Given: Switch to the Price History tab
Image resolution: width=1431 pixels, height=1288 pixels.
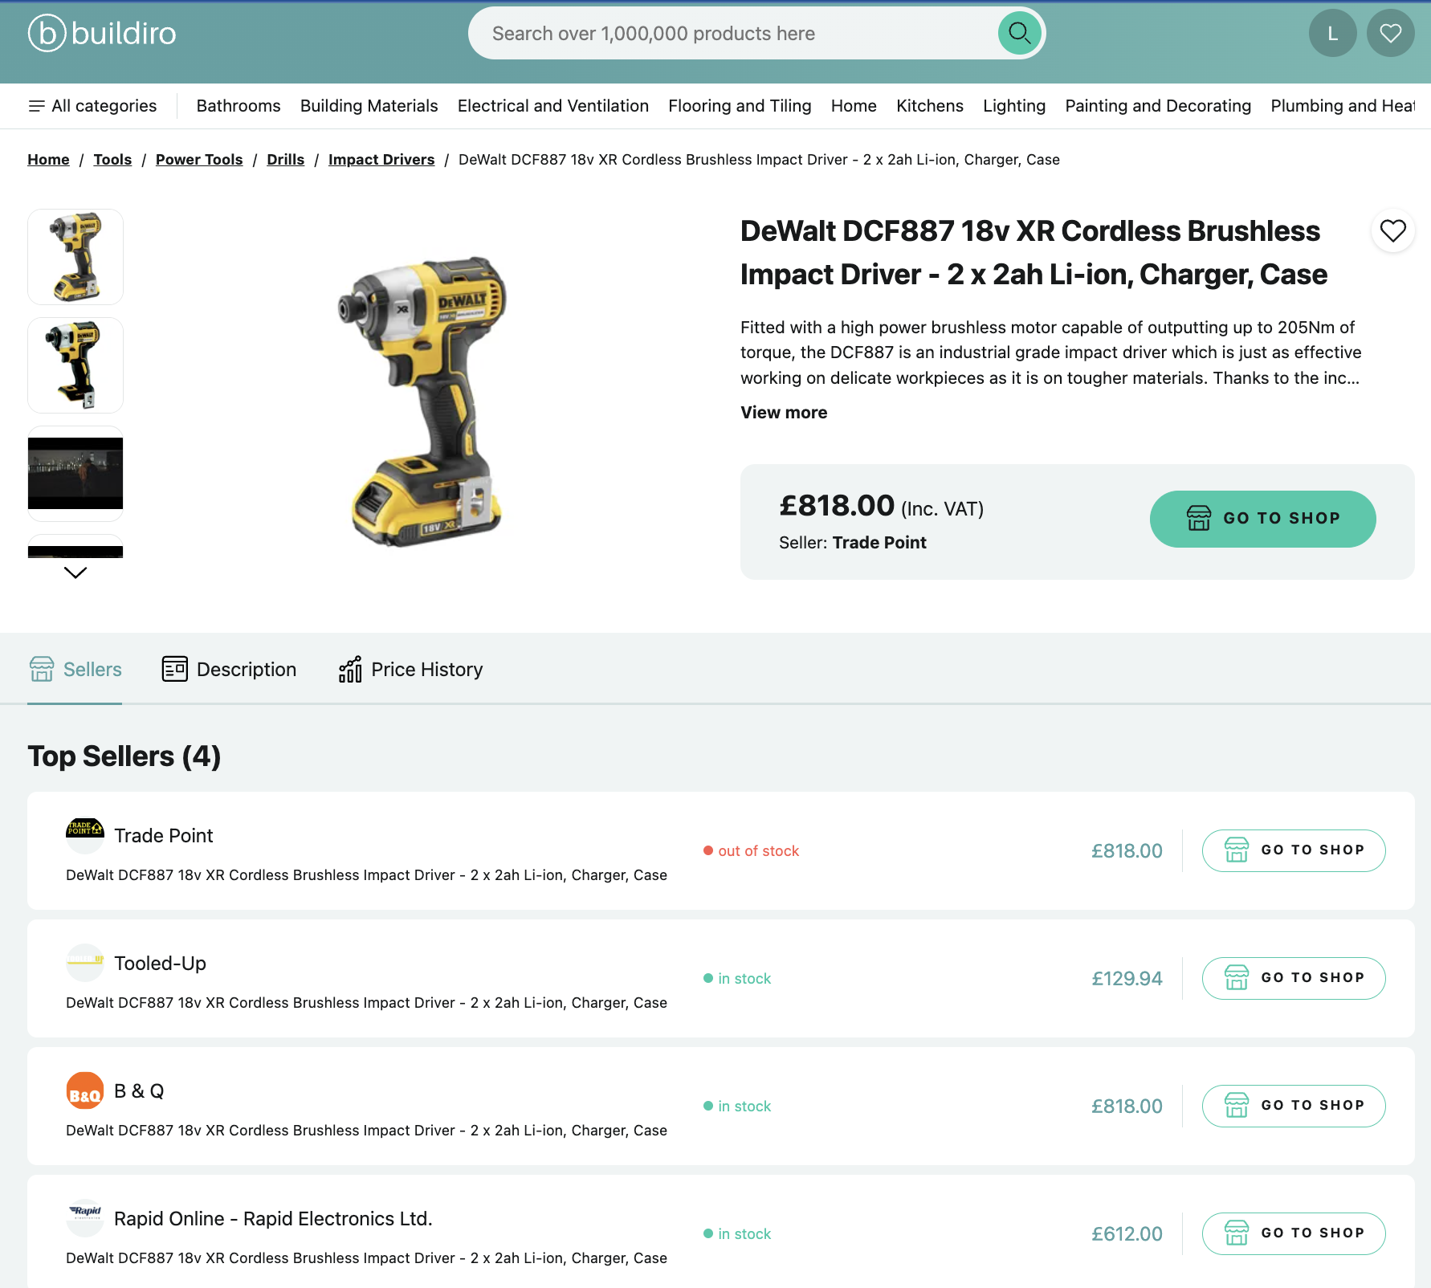Looking at the screenshot, I should click(x=410, y=669).
